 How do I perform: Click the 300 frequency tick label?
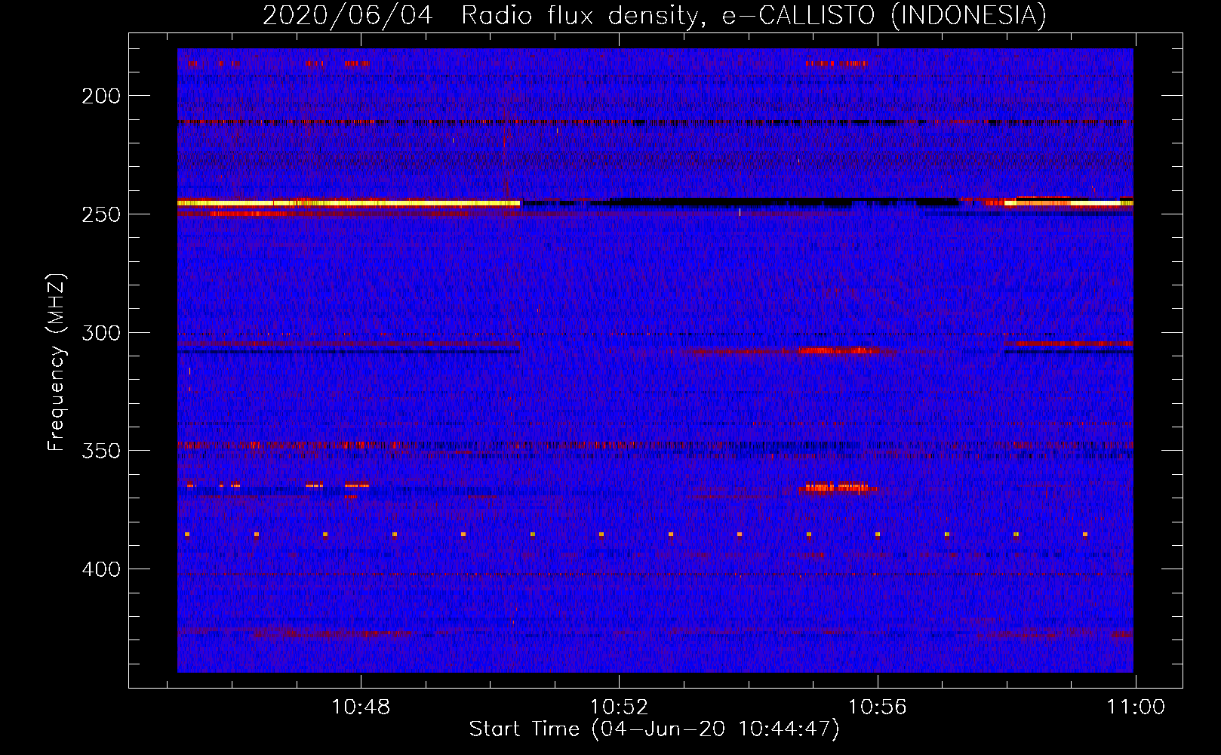101,333
